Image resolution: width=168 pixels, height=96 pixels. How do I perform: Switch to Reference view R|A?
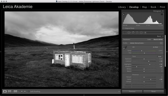[x=9, y=91]
